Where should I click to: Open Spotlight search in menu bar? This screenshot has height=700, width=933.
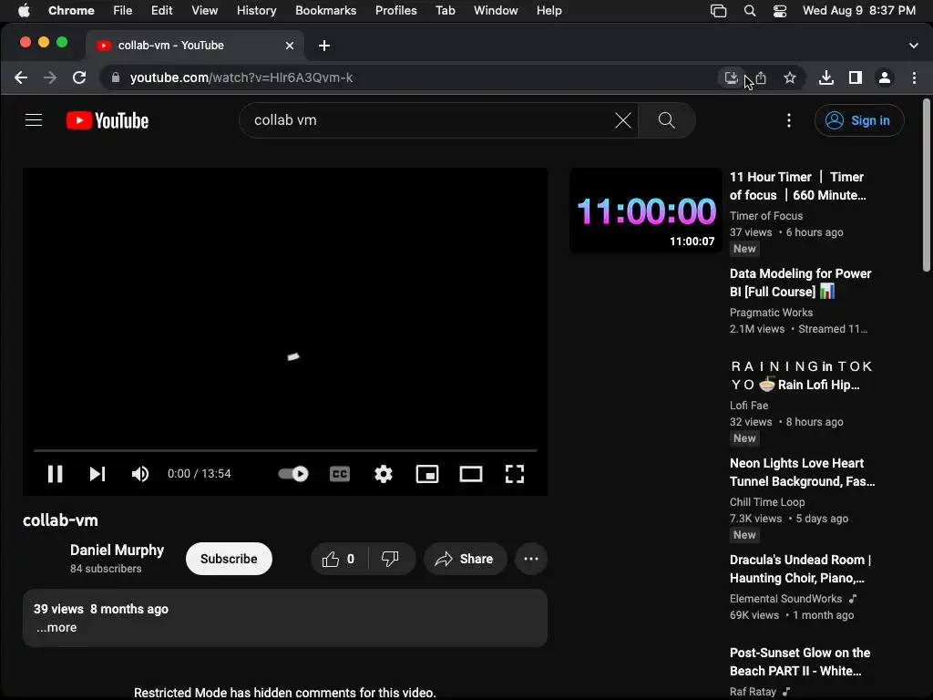click(750, 11)
